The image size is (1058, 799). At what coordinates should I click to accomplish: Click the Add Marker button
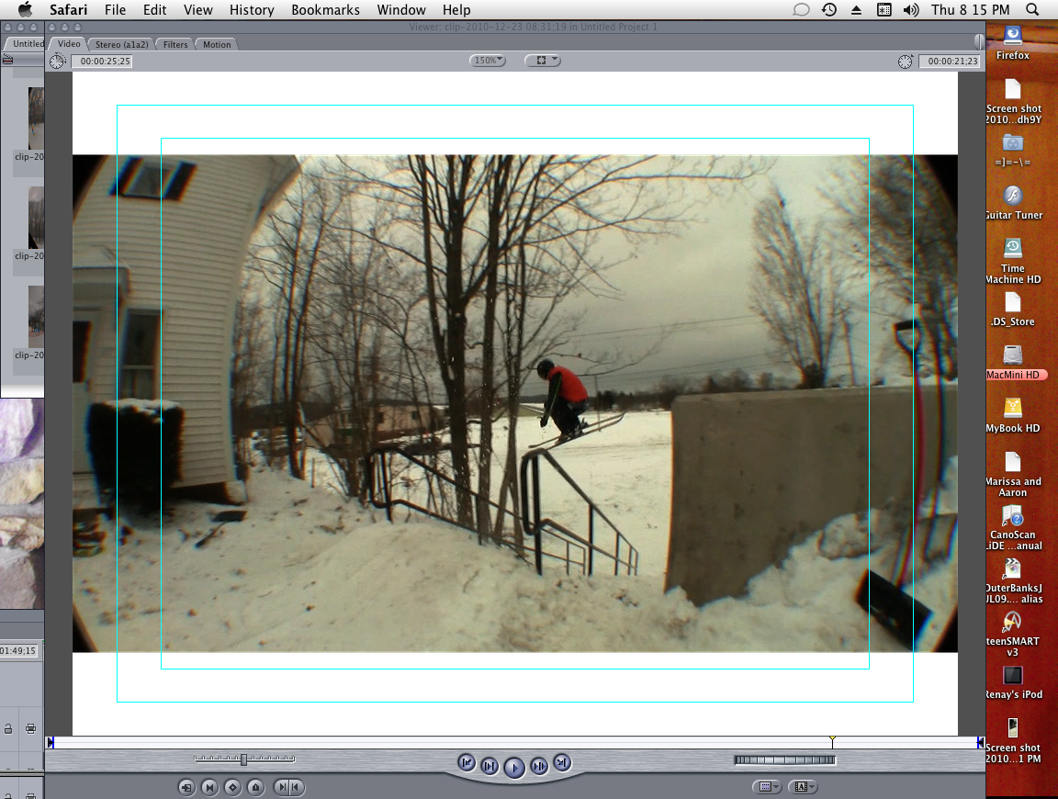(x=256, y=787)
